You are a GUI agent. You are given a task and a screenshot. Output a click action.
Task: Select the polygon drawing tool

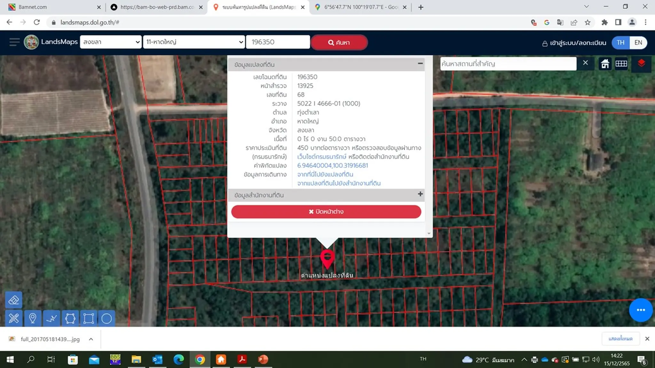[x=70, y=318]
